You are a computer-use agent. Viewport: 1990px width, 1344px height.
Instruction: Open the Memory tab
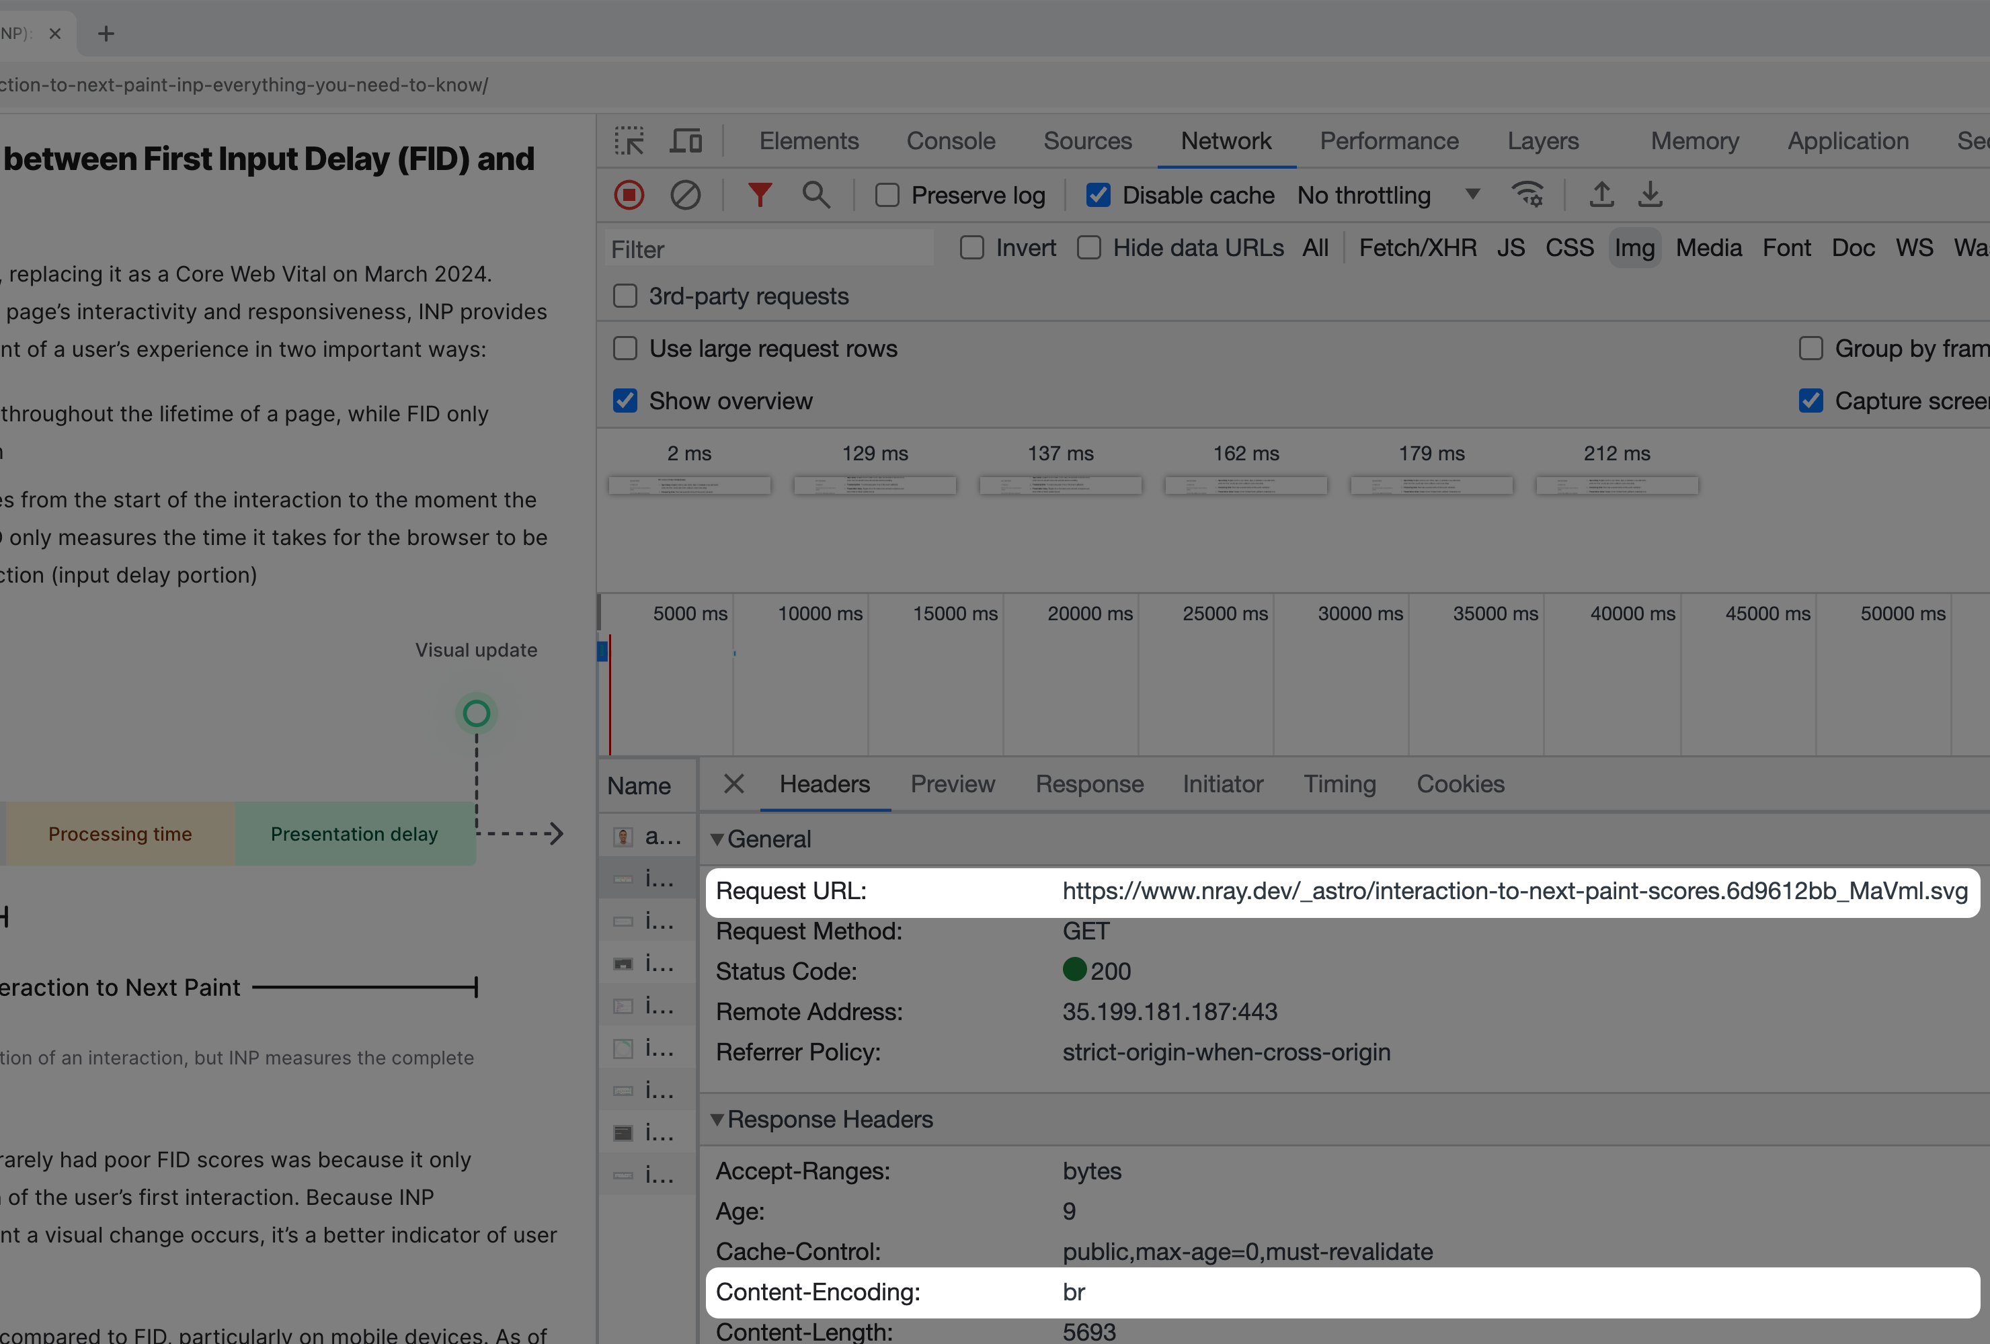point(1695,141)
